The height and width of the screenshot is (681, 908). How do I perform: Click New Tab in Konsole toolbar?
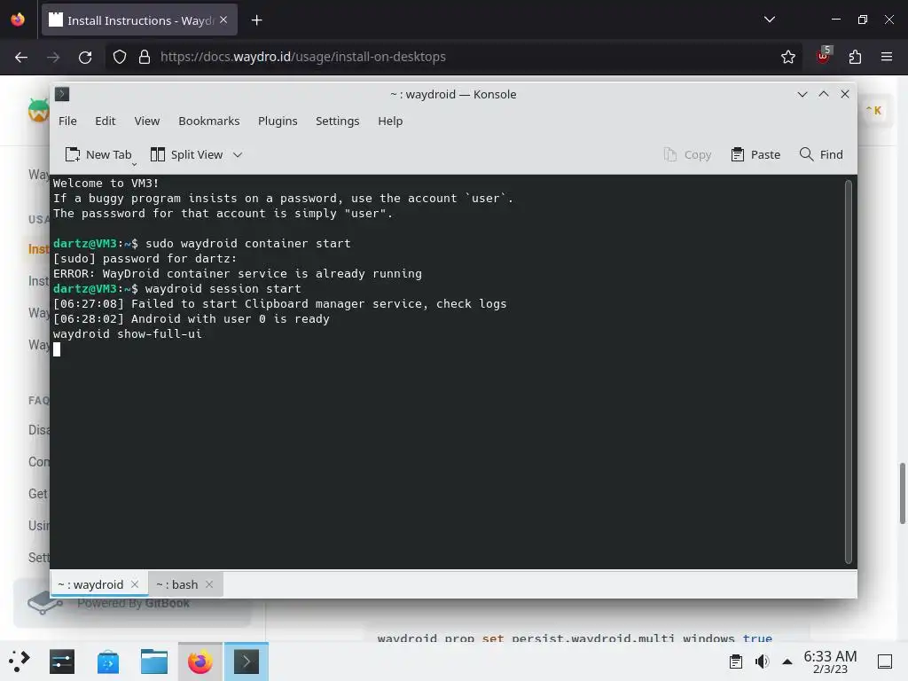(98, 154)
